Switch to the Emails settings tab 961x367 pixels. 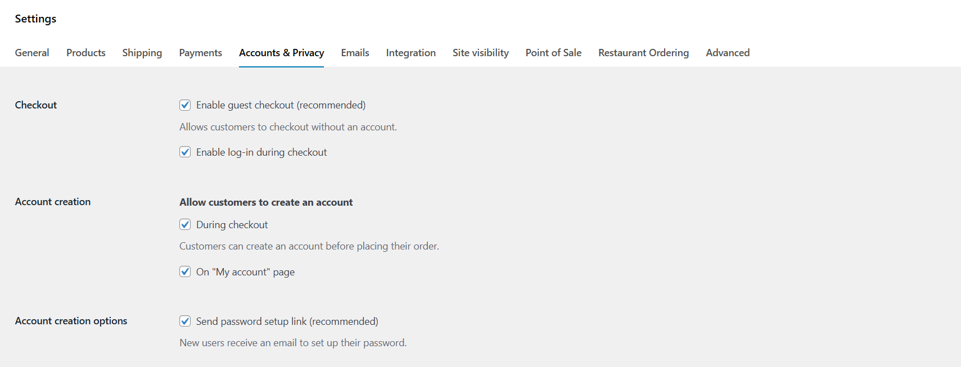pos(355,52)
